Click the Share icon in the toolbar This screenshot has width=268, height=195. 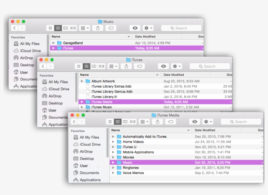click(157, 121)
